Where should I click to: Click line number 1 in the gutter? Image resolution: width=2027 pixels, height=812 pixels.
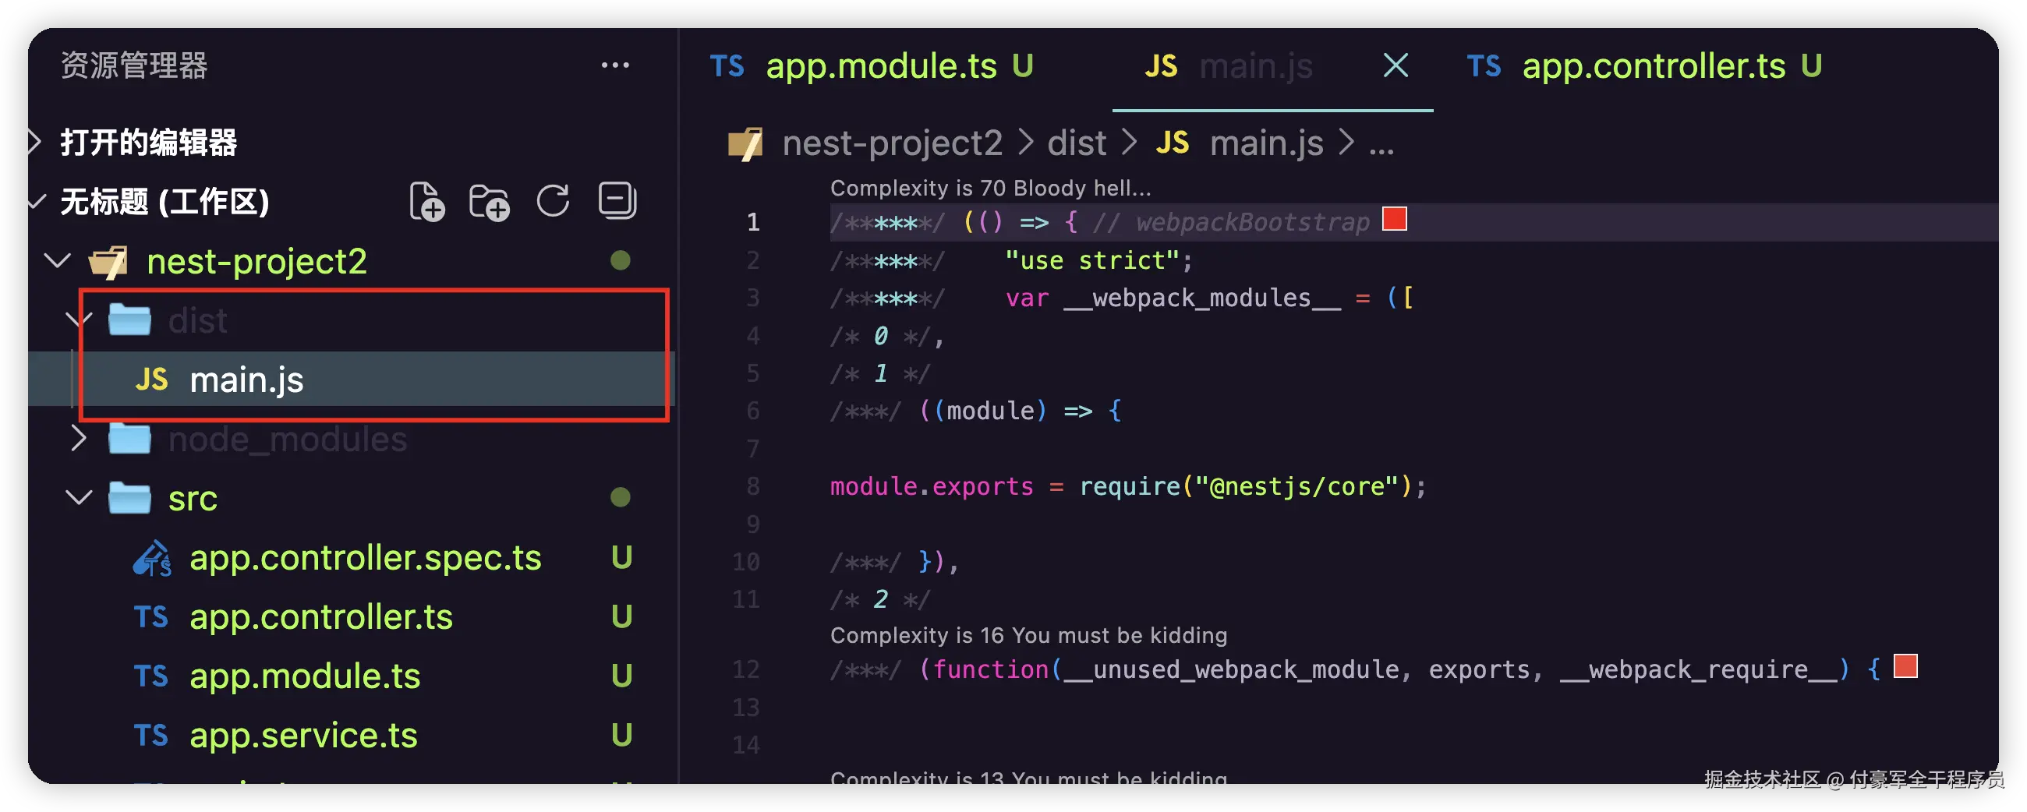click(x=753, y=223)
